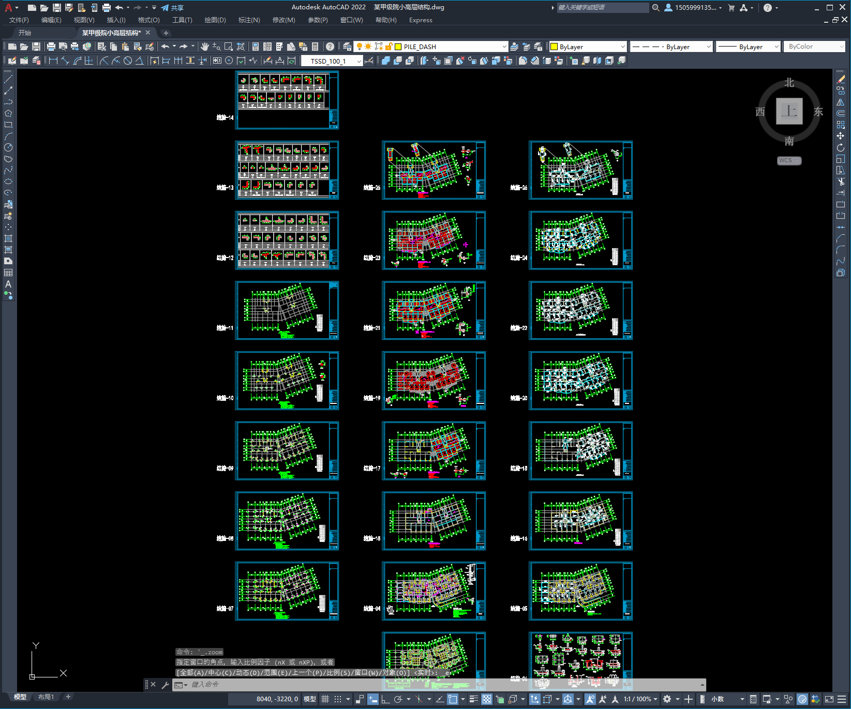Click the Diameter dimension tool

127,61
